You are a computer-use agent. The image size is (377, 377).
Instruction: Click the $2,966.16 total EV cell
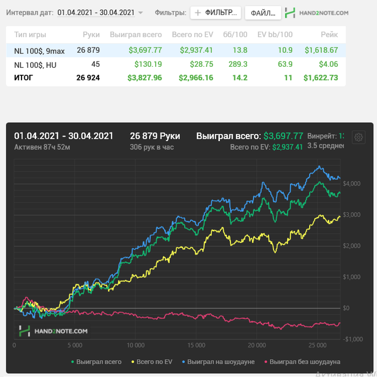(196, 78)
